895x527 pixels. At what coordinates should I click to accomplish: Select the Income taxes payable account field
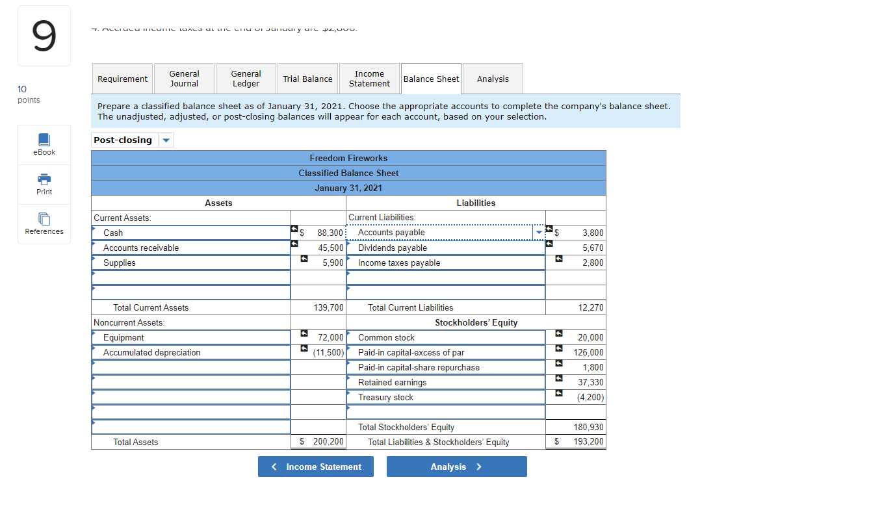point(446,263)
